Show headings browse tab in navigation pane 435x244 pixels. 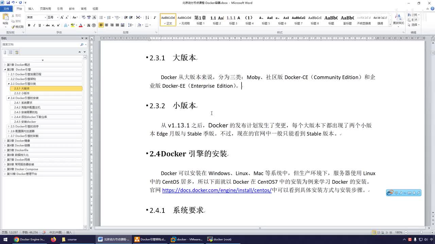[x=5, y=52]
